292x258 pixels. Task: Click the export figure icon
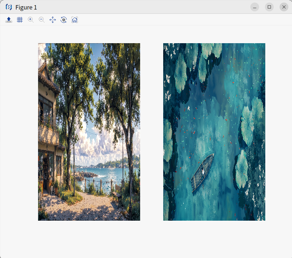tap(9, 20)
